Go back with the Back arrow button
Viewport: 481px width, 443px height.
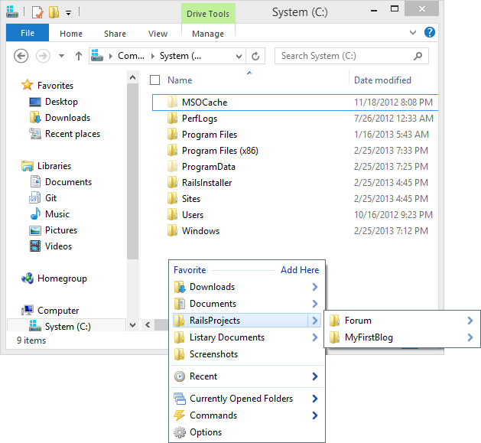click(21, 56)
